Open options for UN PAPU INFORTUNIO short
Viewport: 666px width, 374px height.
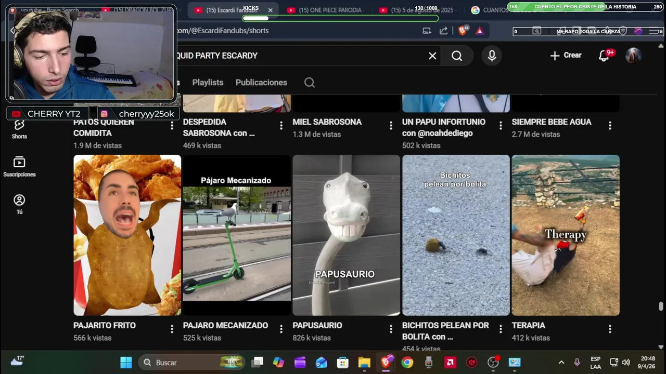coord(501,125)
